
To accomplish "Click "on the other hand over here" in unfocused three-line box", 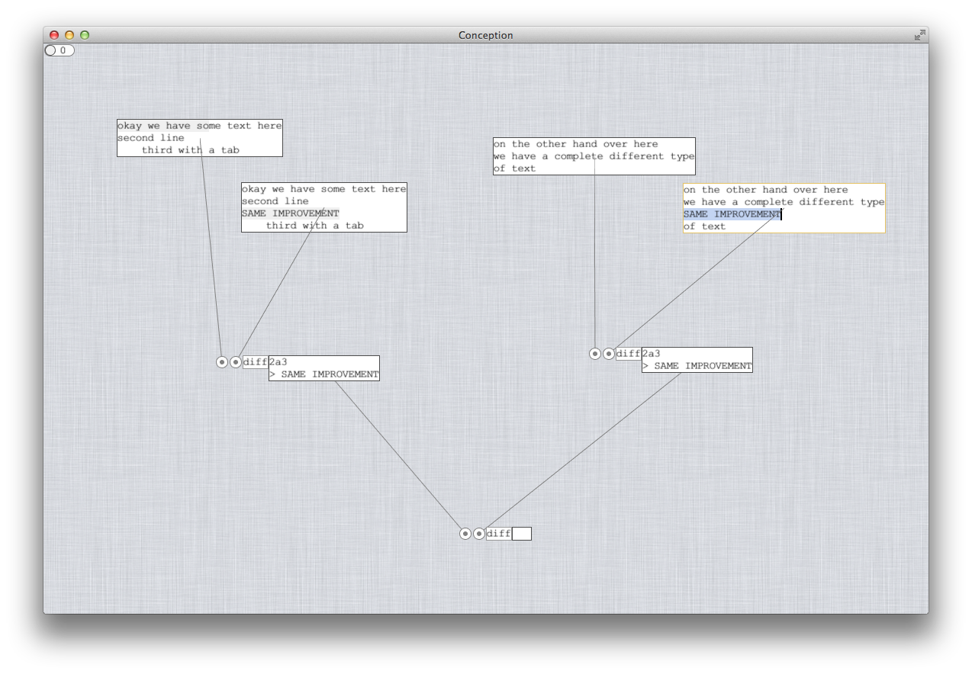I will click(x=576, y=144).
